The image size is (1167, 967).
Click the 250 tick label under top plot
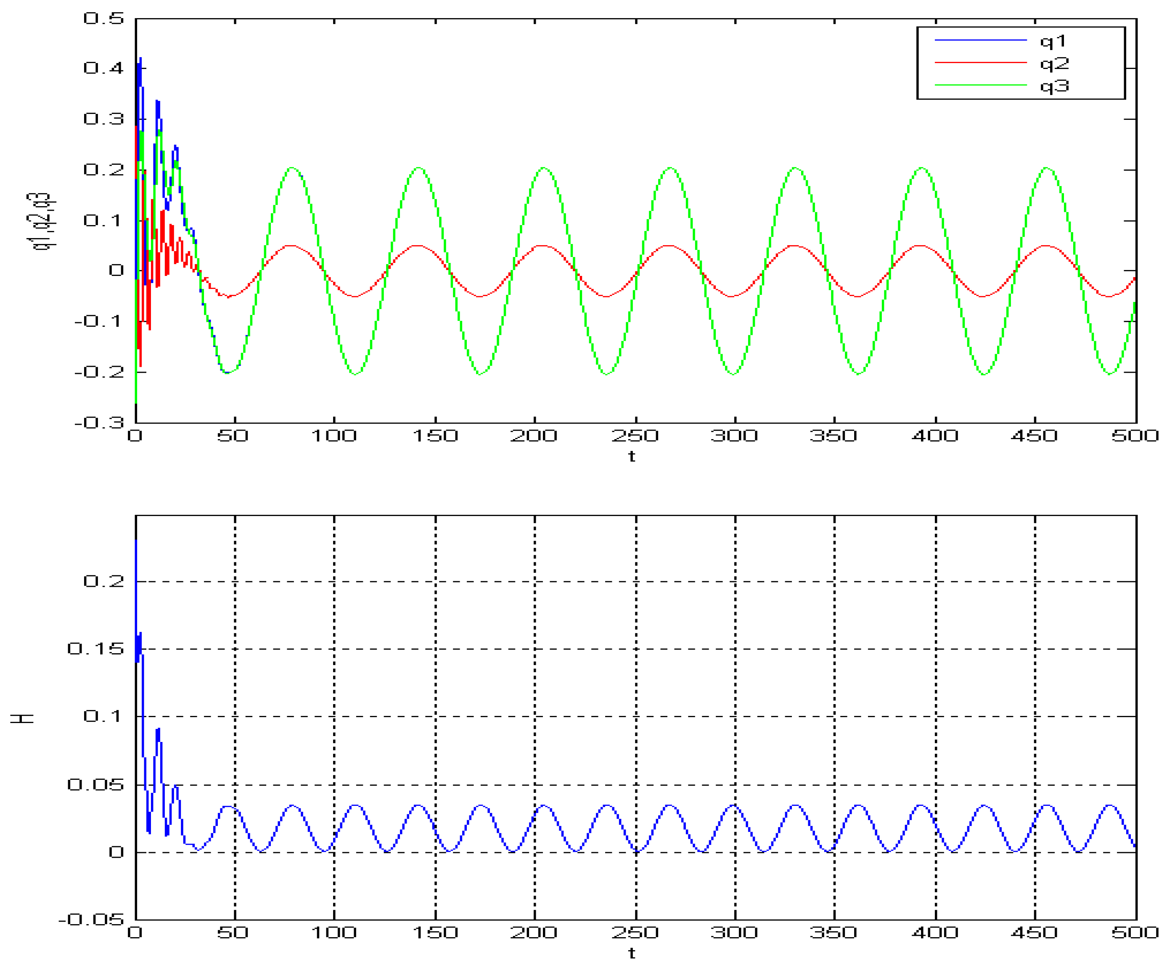[635, 435]
